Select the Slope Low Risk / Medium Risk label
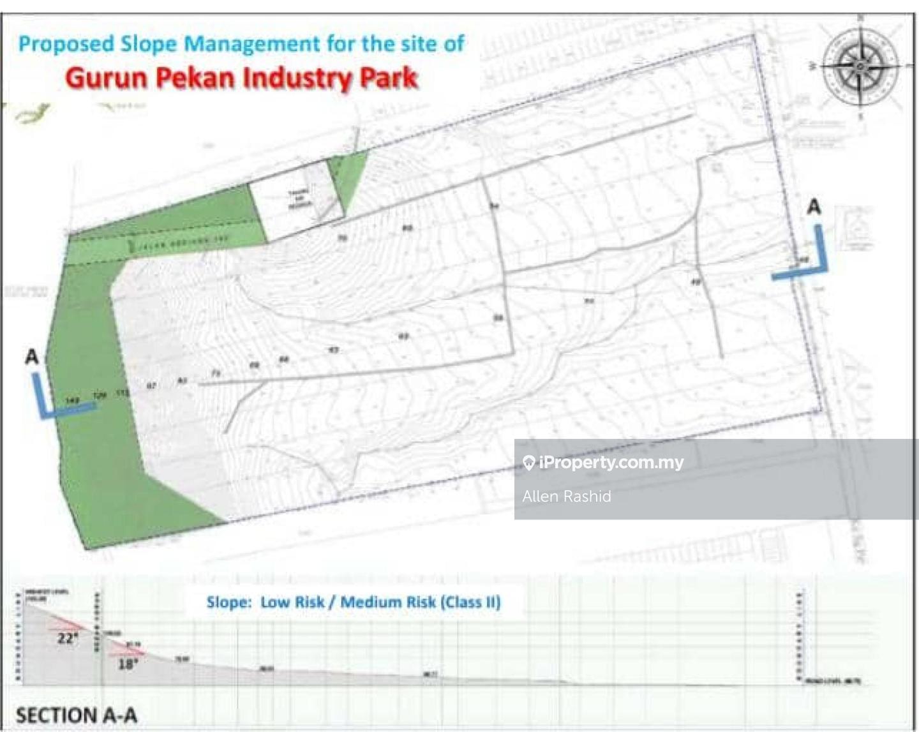Image resolution: width=919 pixels, height=732 pixels. click(354, 602)
